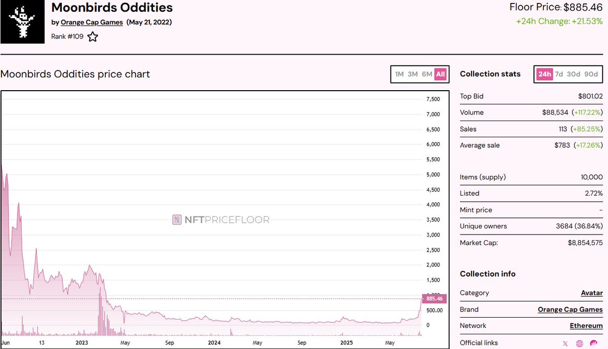608x349 pixels.
Task: Click the Volume $88,534 value
Action: pyautogui.click(x=555, y=112)
